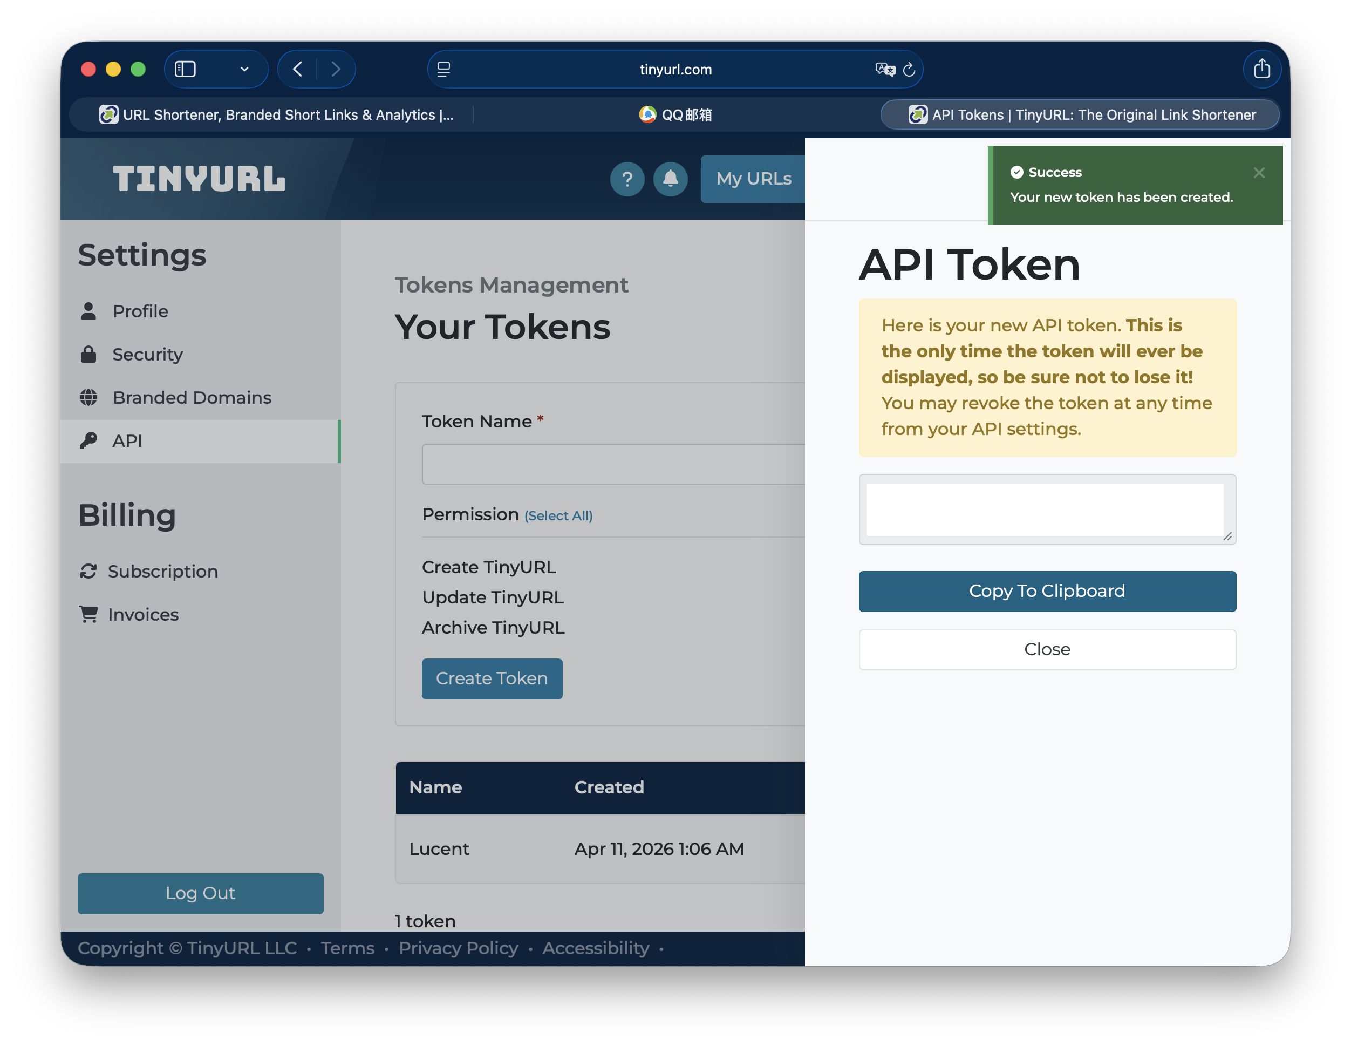Screen dimensions: 1351x1046
Task: Open Branded Domains via globe icon
Action: click(90, 397)
